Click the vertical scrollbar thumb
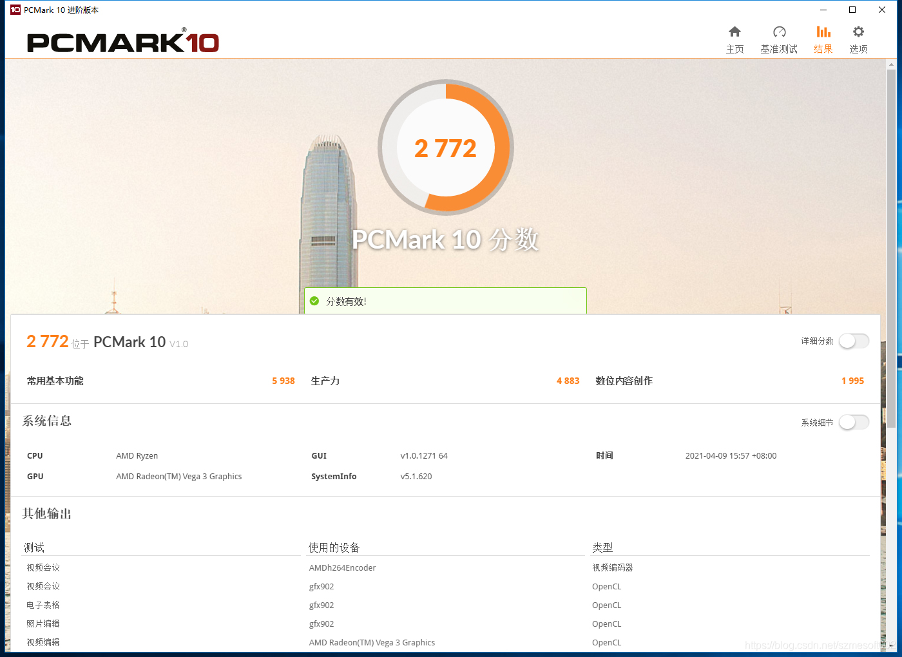Screen dimensions: 902x657 tap(891, 248)
